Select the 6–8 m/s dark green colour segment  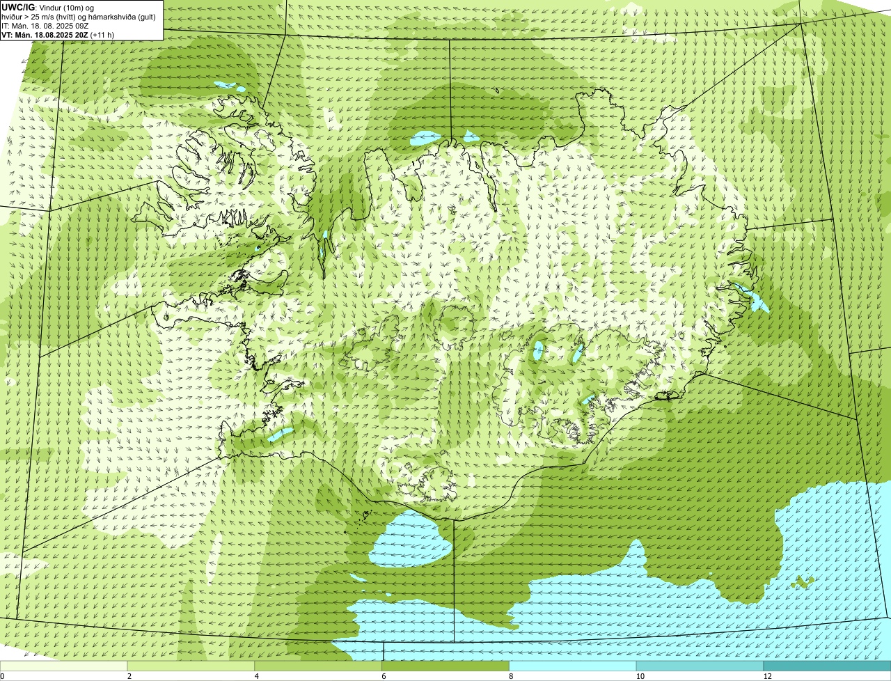[446, 666]
